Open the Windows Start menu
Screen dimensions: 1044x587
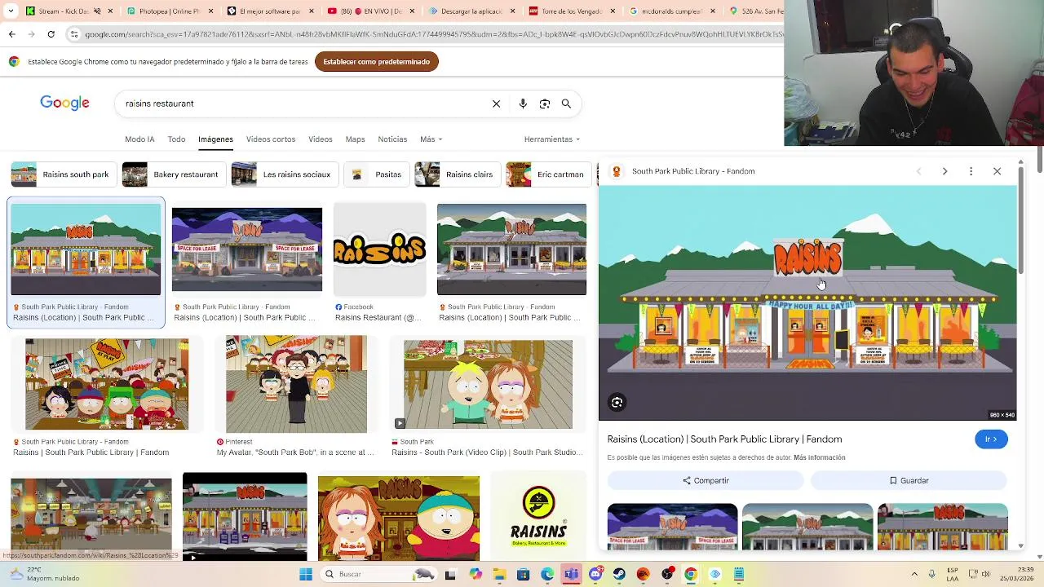point(306,574)
